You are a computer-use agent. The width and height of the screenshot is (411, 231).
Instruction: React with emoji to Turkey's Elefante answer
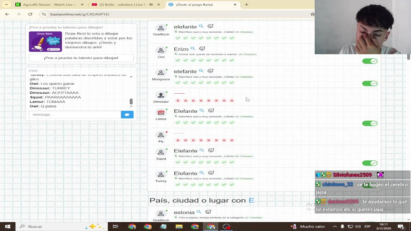point(211,173)
